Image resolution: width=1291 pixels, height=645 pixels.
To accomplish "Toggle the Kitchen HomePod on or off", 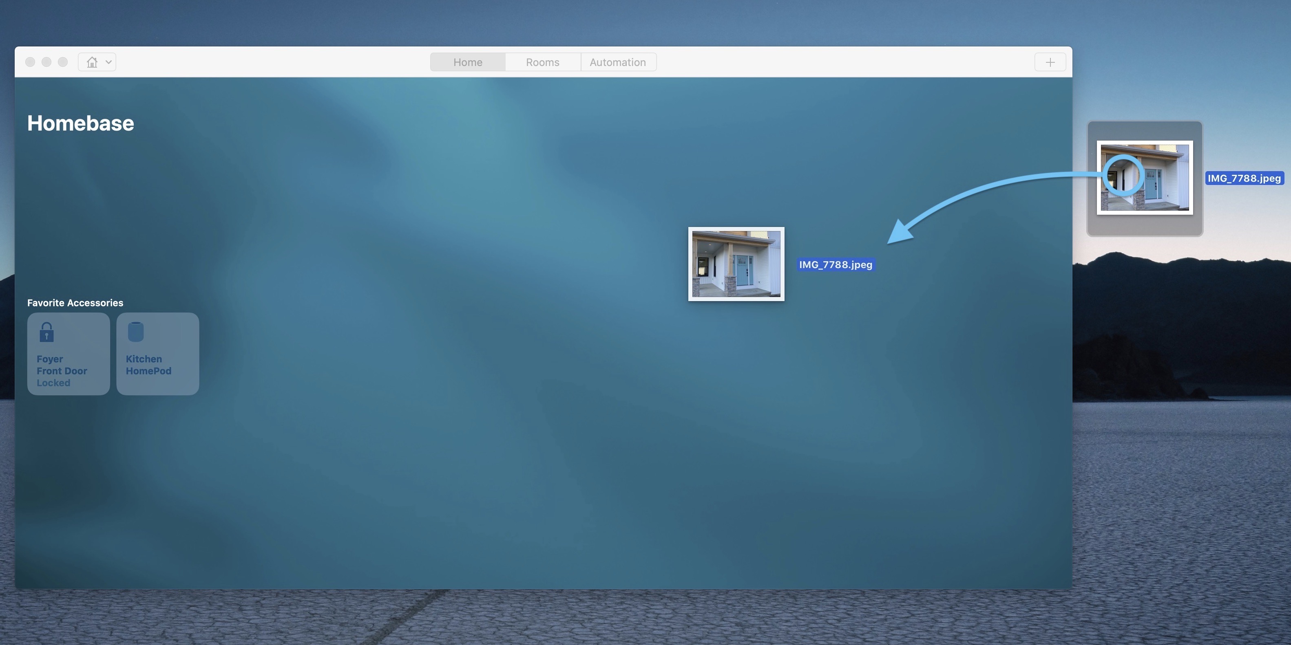I will click(157, 354).
